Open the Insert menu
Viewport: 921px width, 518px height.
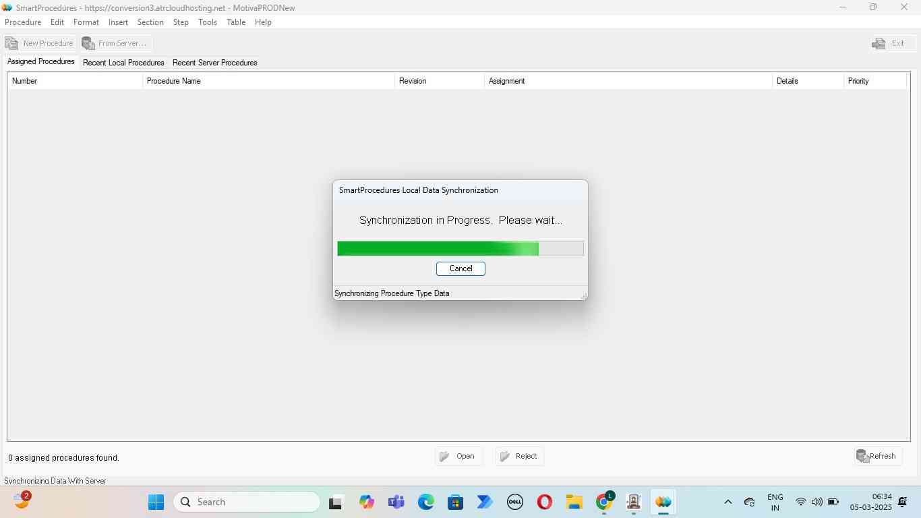[118, 22]
